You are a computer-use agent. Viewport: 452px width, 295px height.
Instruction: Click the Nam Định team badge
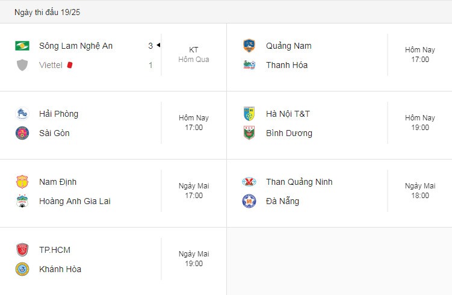click(22, 182)
